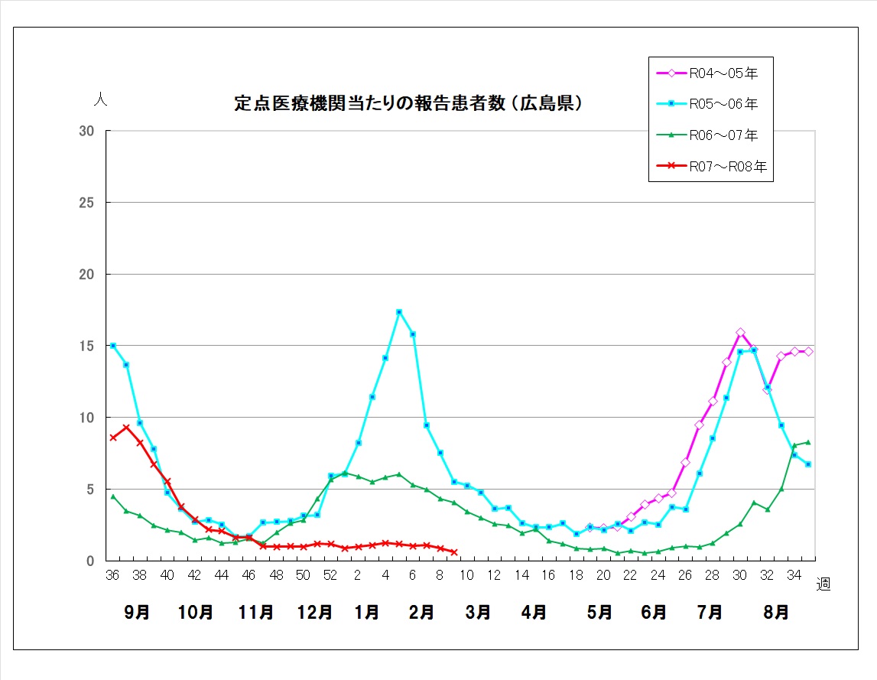
Task: Click the 週 label at x-axis end
Action: click(823, 584)
